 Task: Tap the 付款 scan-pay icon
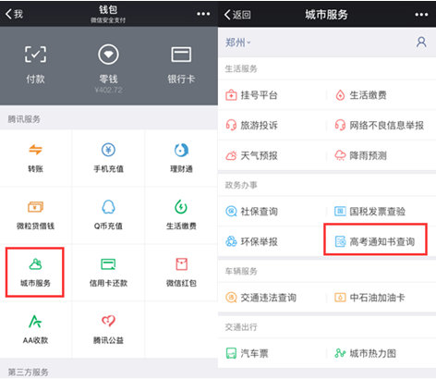pos(35,55)
